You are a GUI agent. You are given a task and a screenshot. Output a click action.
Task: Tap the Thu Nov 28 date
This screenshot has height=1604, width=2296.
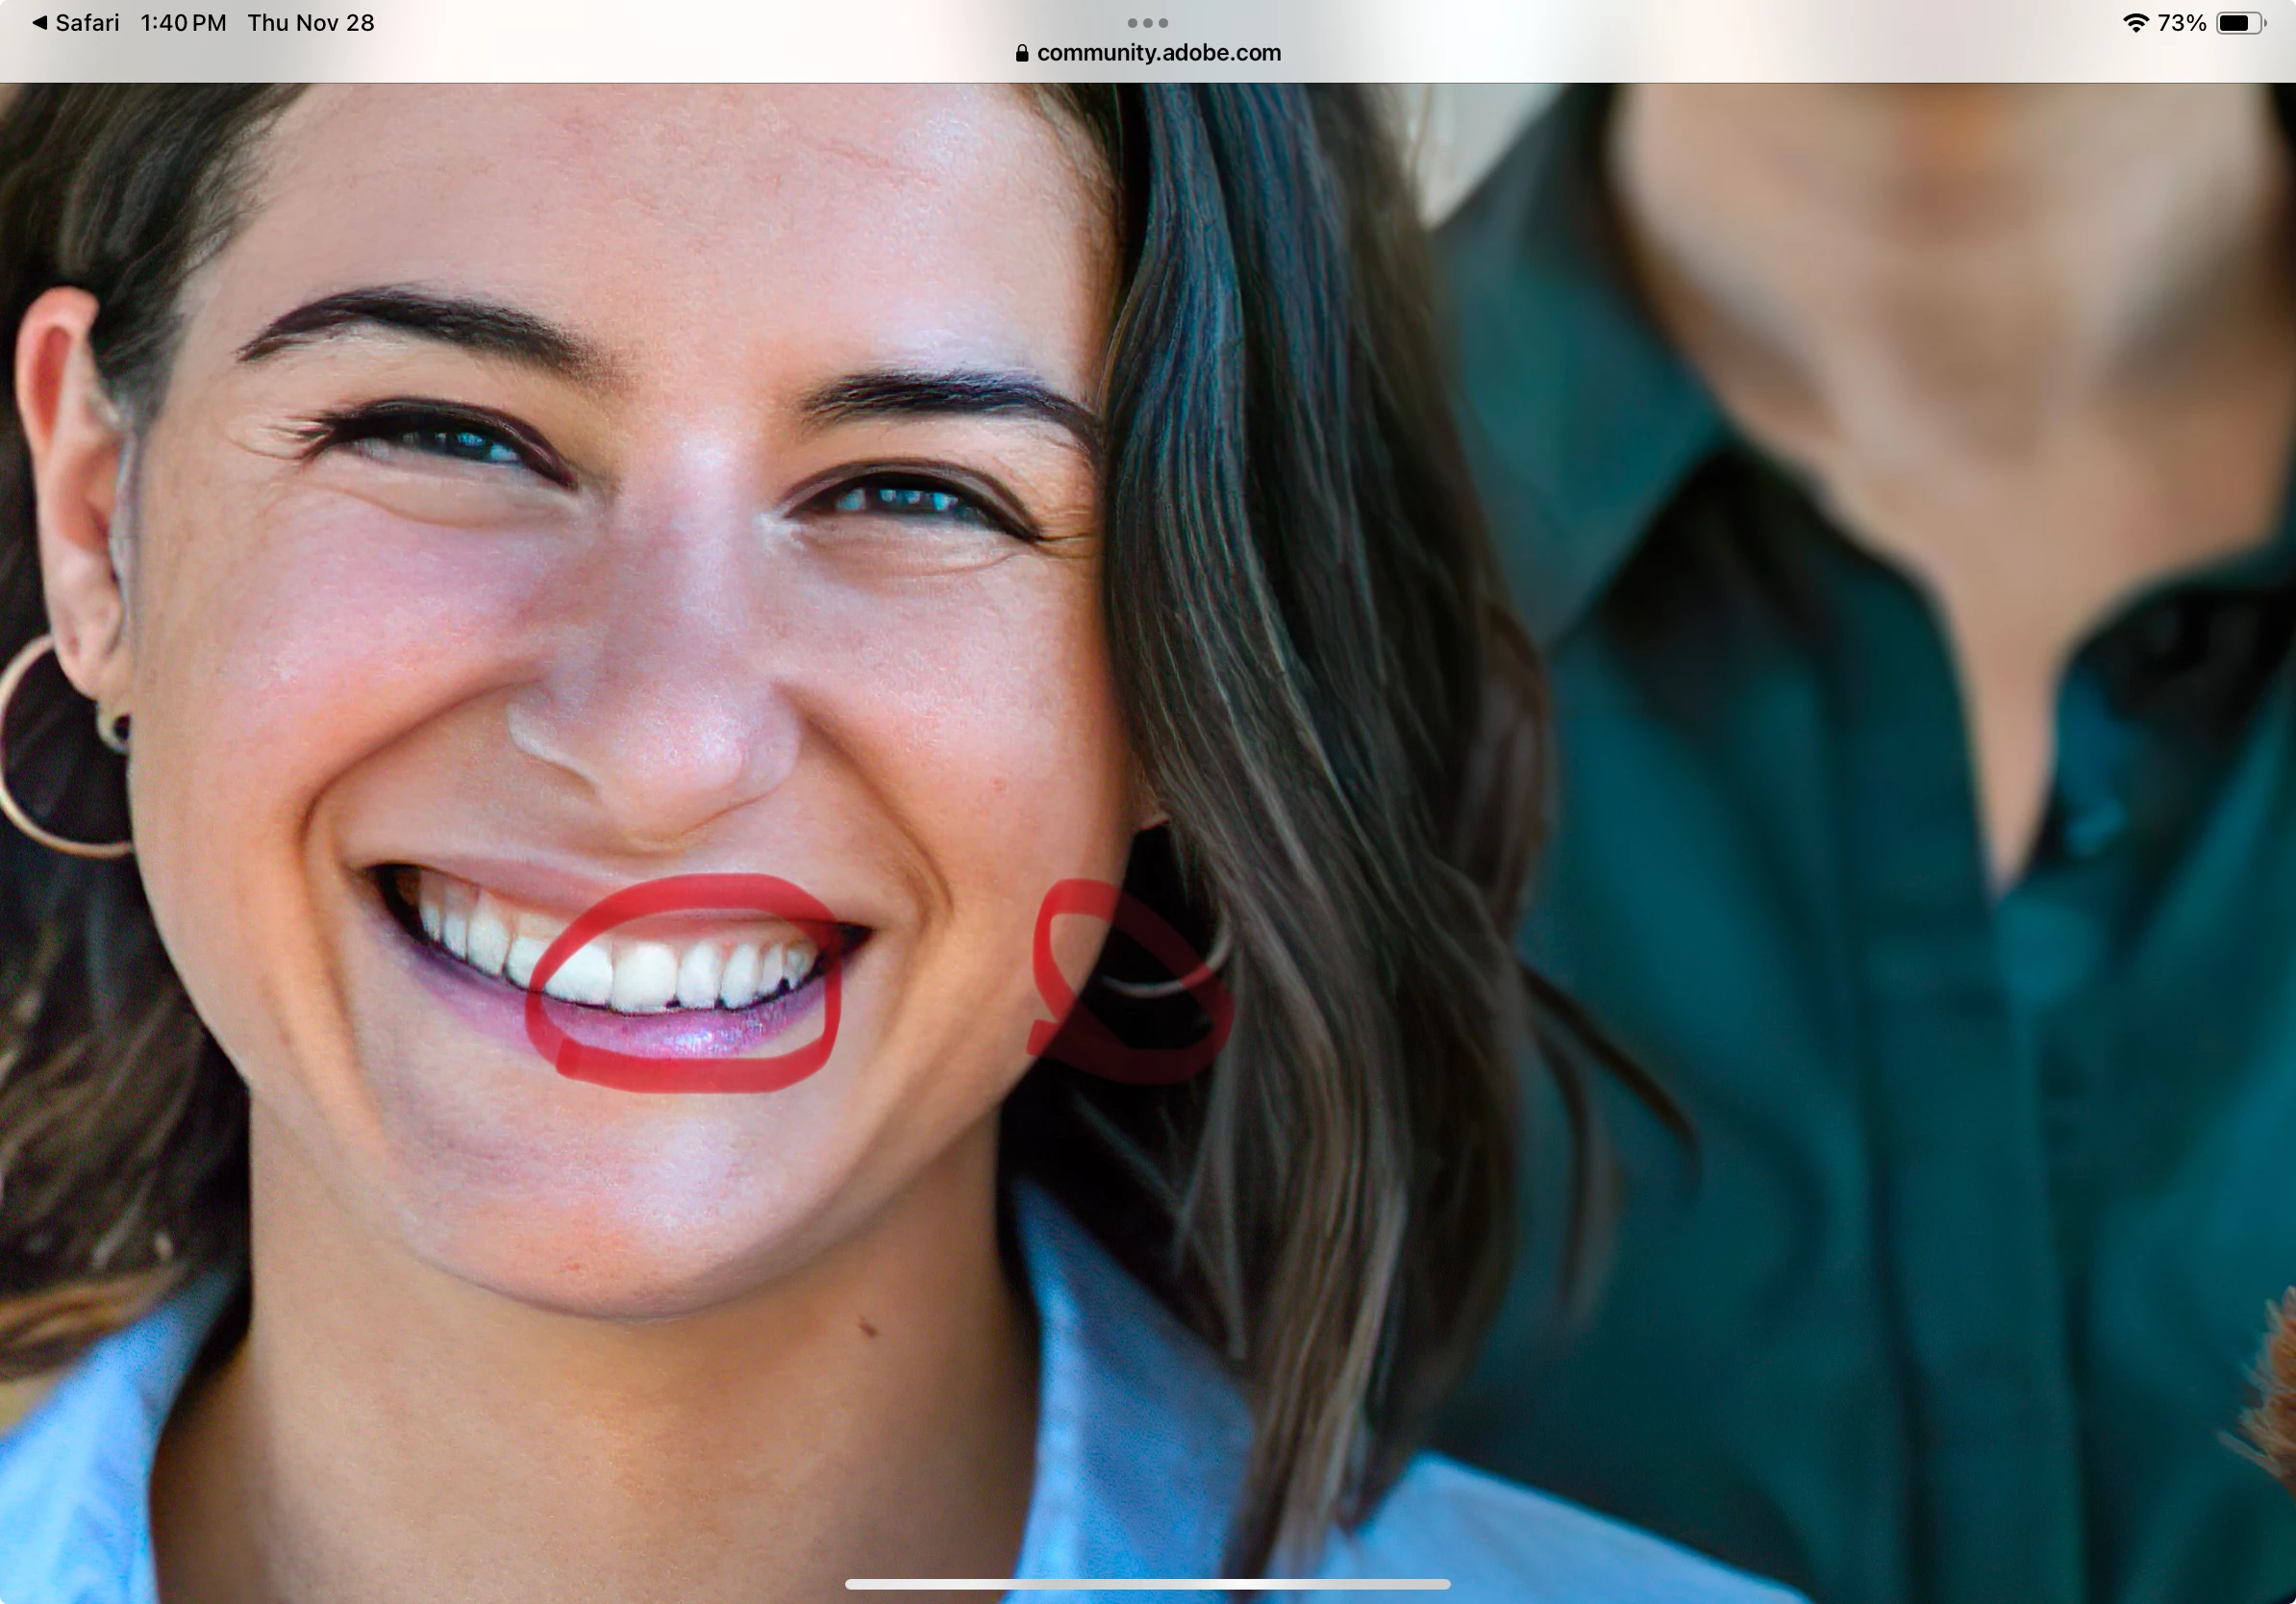click(x=311, y=23)
